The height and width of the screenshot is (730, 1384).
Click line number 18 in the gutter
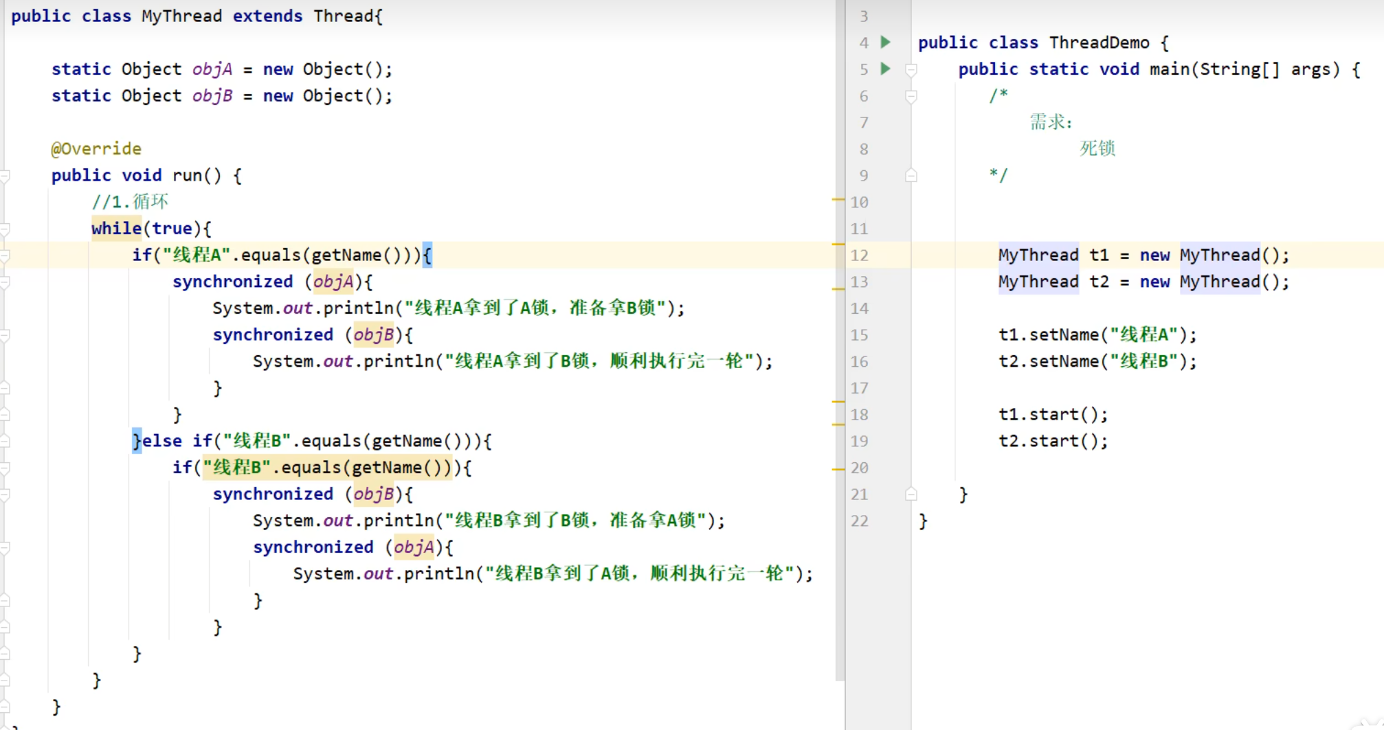click(x=859, y=415)
